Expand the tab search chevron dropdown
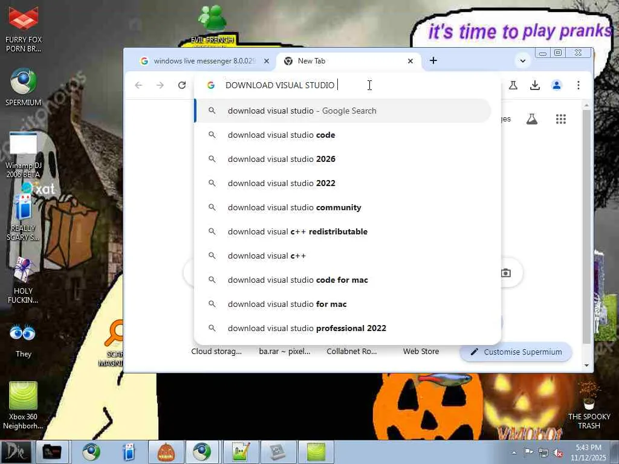This screenshot has width=619, height=464. (523, 61)
